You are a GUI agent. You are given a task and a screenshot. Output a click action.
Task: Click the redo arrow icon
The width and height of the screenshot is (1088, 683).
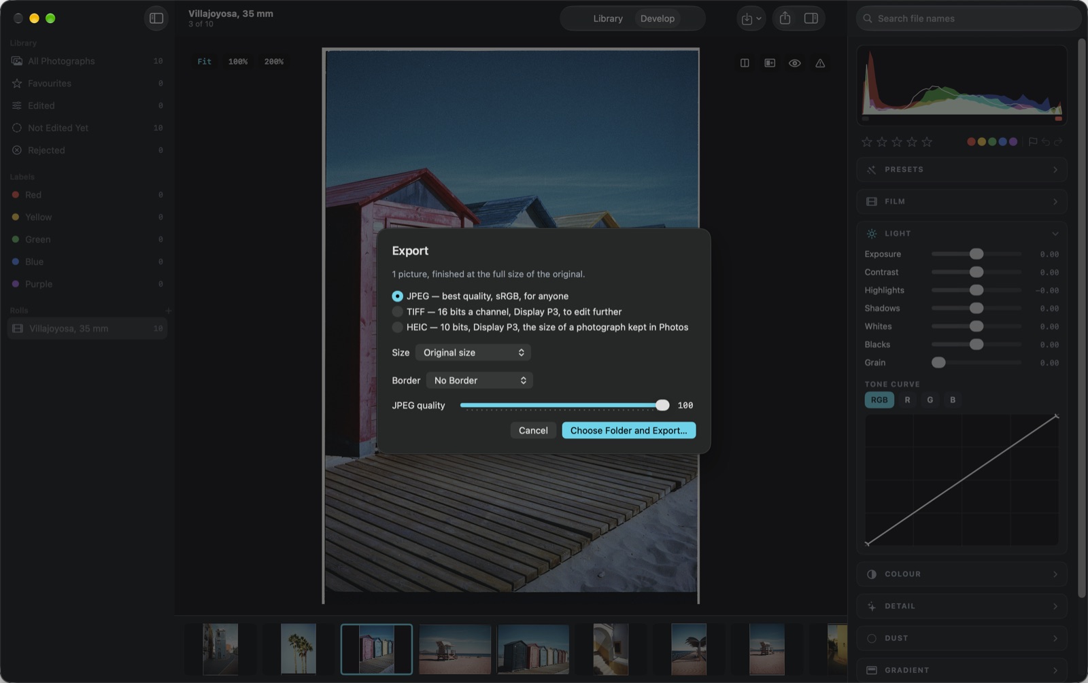click(x=1058, y=141)
